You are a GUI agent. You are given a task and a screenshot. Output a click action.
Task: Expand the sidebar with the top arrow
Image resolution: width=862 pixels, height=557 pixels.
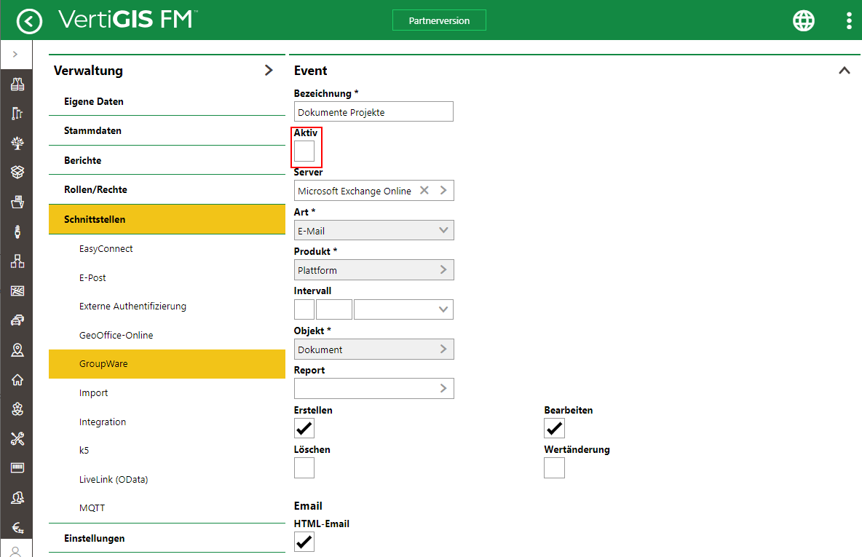[15, 55]
